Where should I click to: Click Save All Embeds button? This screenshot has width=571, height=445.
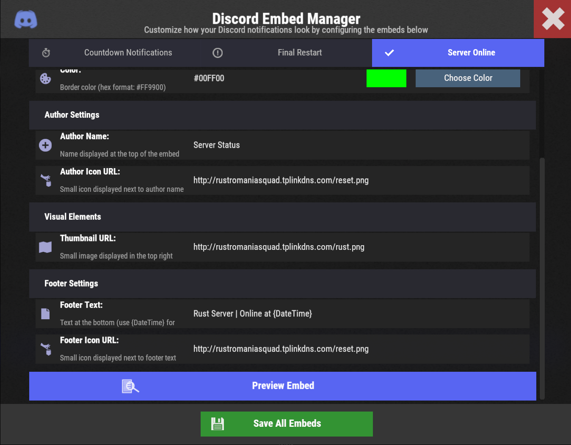coord(287,424)
